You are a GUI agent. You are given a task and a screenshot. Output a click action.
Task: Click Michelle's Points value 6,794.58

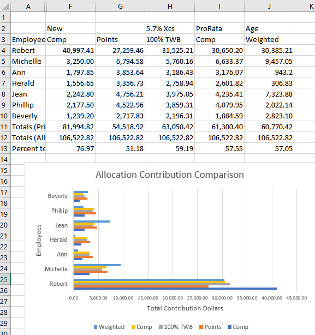[x=120, y=61]
